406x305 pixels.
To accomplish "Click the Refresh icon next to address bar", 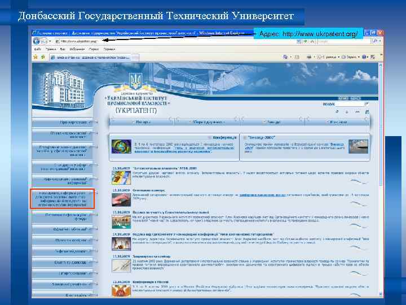I will coord(306,41).
